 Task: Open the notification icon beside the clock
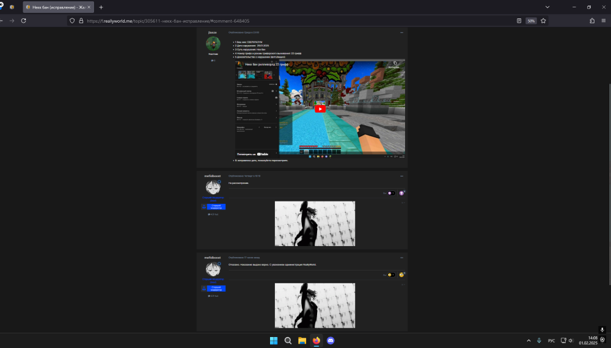point(602,340)
